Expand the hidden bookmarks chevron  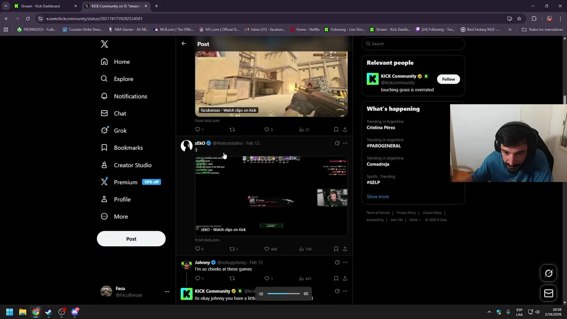coord(510,30)
